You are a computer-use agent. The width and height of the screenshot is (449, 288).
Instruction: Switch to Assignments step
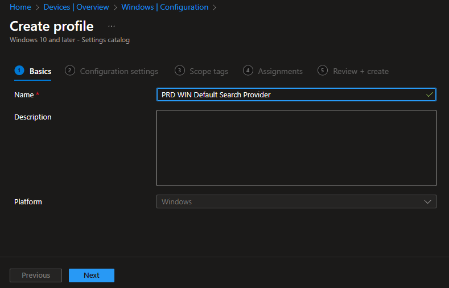[x=273, y=71]
